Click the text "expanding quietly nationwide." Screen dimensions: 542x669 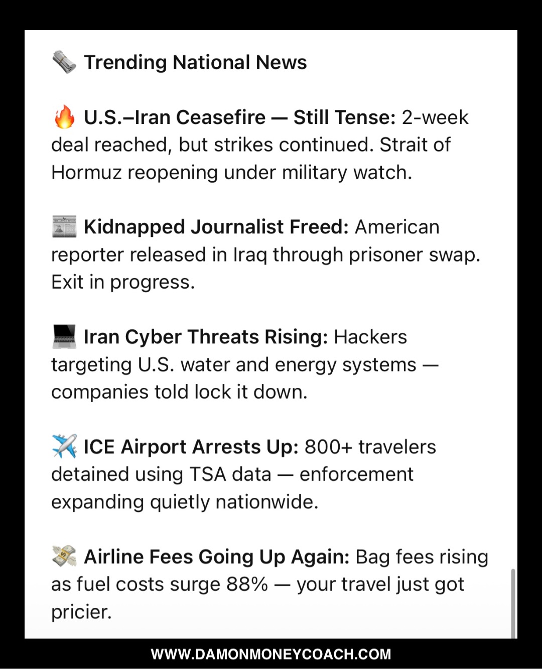click(185, 502)
